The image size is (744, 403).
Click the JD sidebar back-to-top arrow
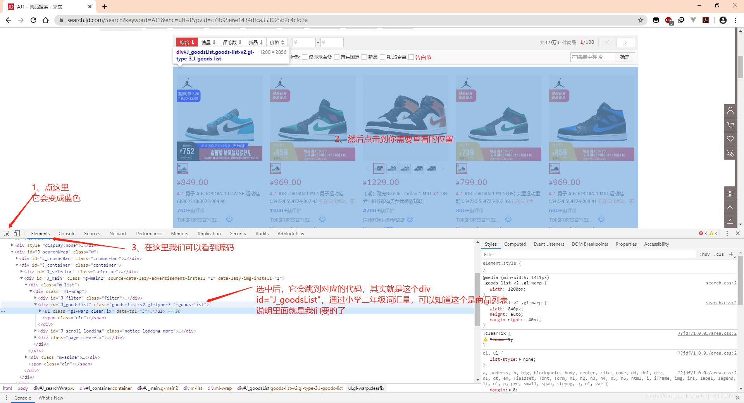tap(730, 207)
